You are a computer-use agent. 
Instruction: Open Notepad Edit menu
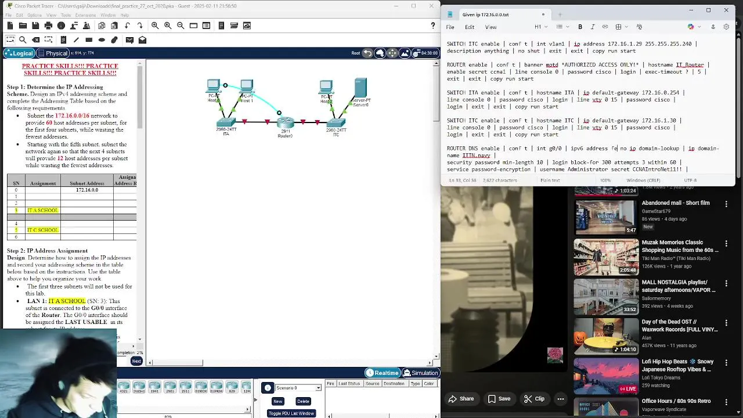coord(470,27)
